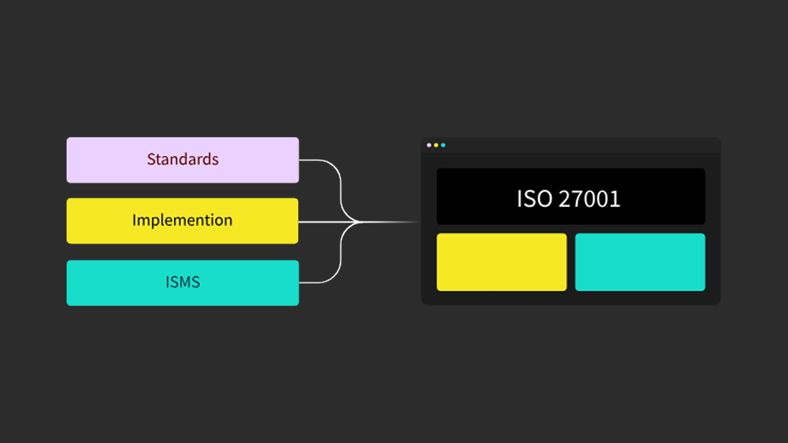This screenshot has width=788, height=443.
Task: Click the teal ISMS box
Action: pos(183,283)
